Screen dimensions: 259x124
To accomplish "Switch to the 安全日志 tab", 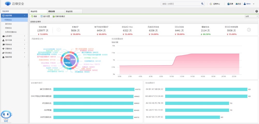I will [x=73, y=12].
